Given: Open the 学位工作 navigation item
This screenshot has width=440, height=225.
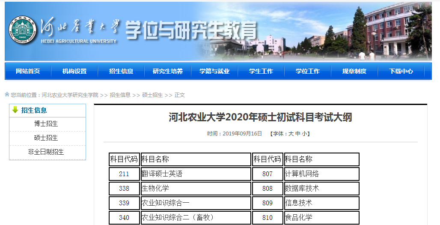Looking at the screenshot, I should pos(308,71).
